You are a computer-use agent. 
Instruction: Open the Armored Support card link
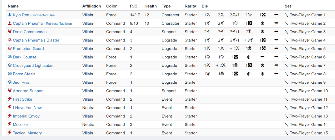[x=28, y=91]
